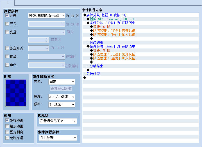Select the final empty command diamond line

coord(140,78)
